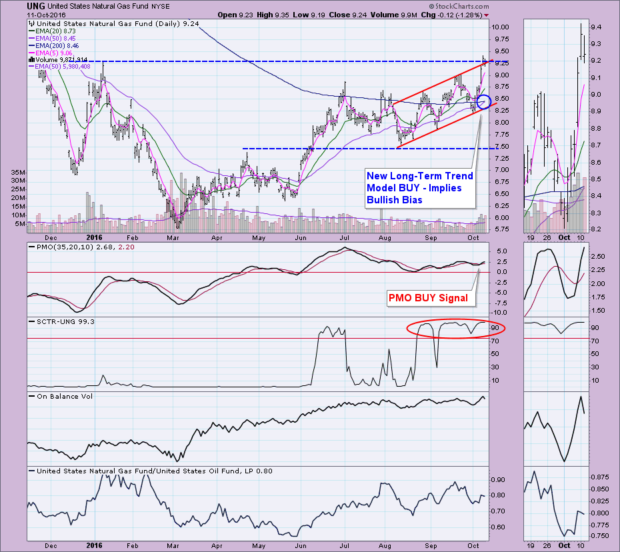Click the Volume 9,871,914 legend entry

(58, 60)
